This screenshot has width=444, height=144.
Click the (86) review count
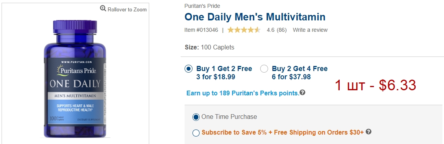pyautogui.click(x=281, y=30)
